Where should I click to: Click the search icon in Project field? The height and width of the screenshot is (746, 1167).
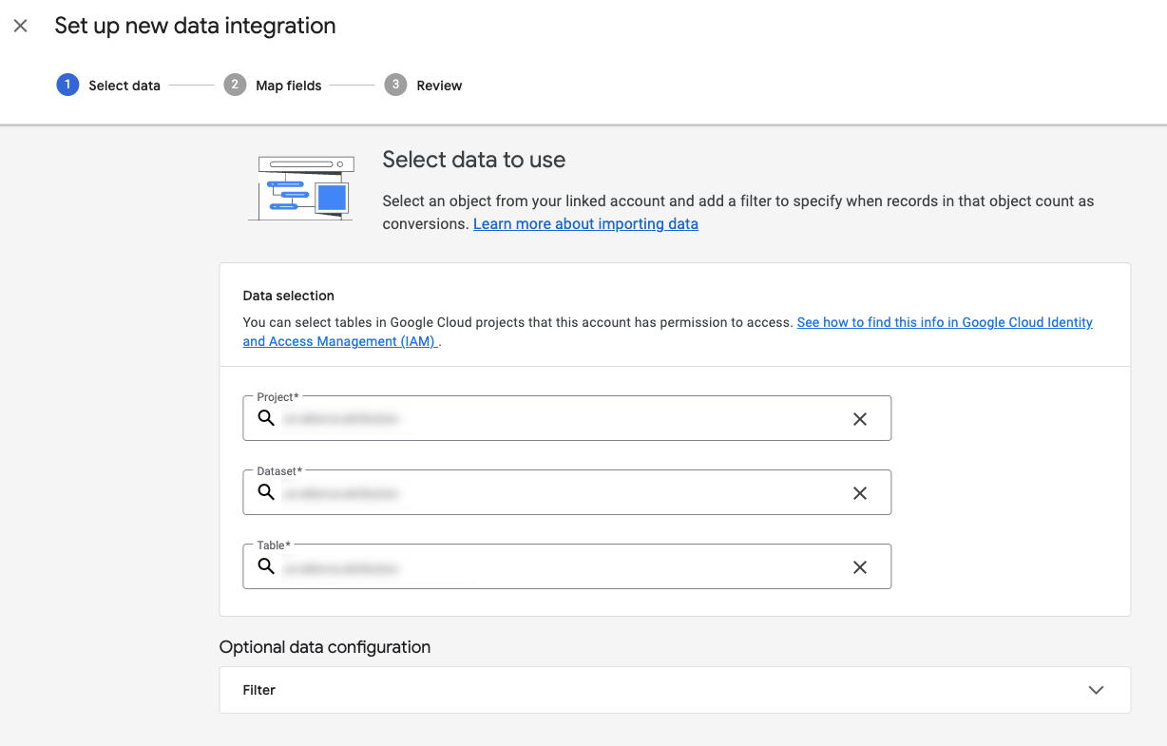click(x=266, y=418)
